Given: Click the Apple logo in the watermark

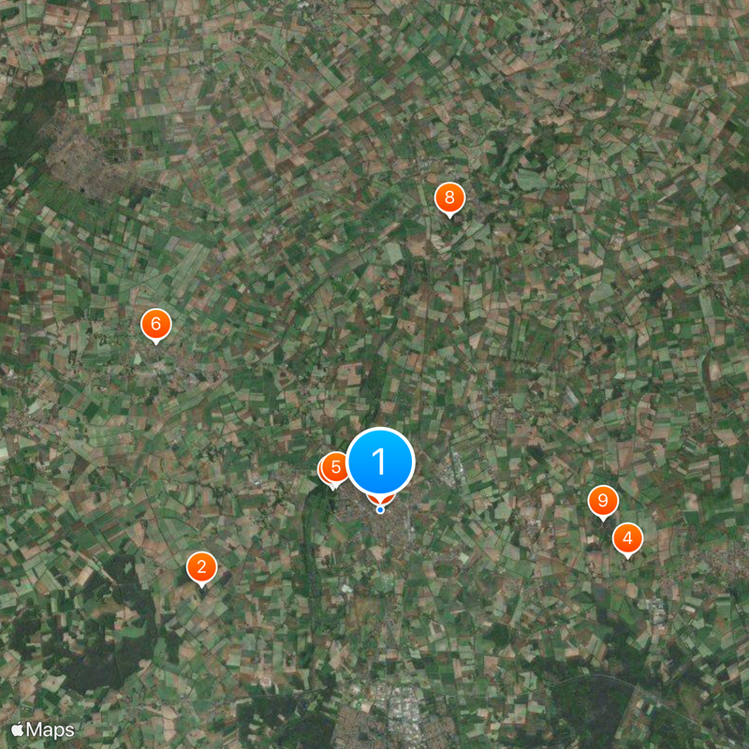Looking at the screenshot, I should [17, 729].
